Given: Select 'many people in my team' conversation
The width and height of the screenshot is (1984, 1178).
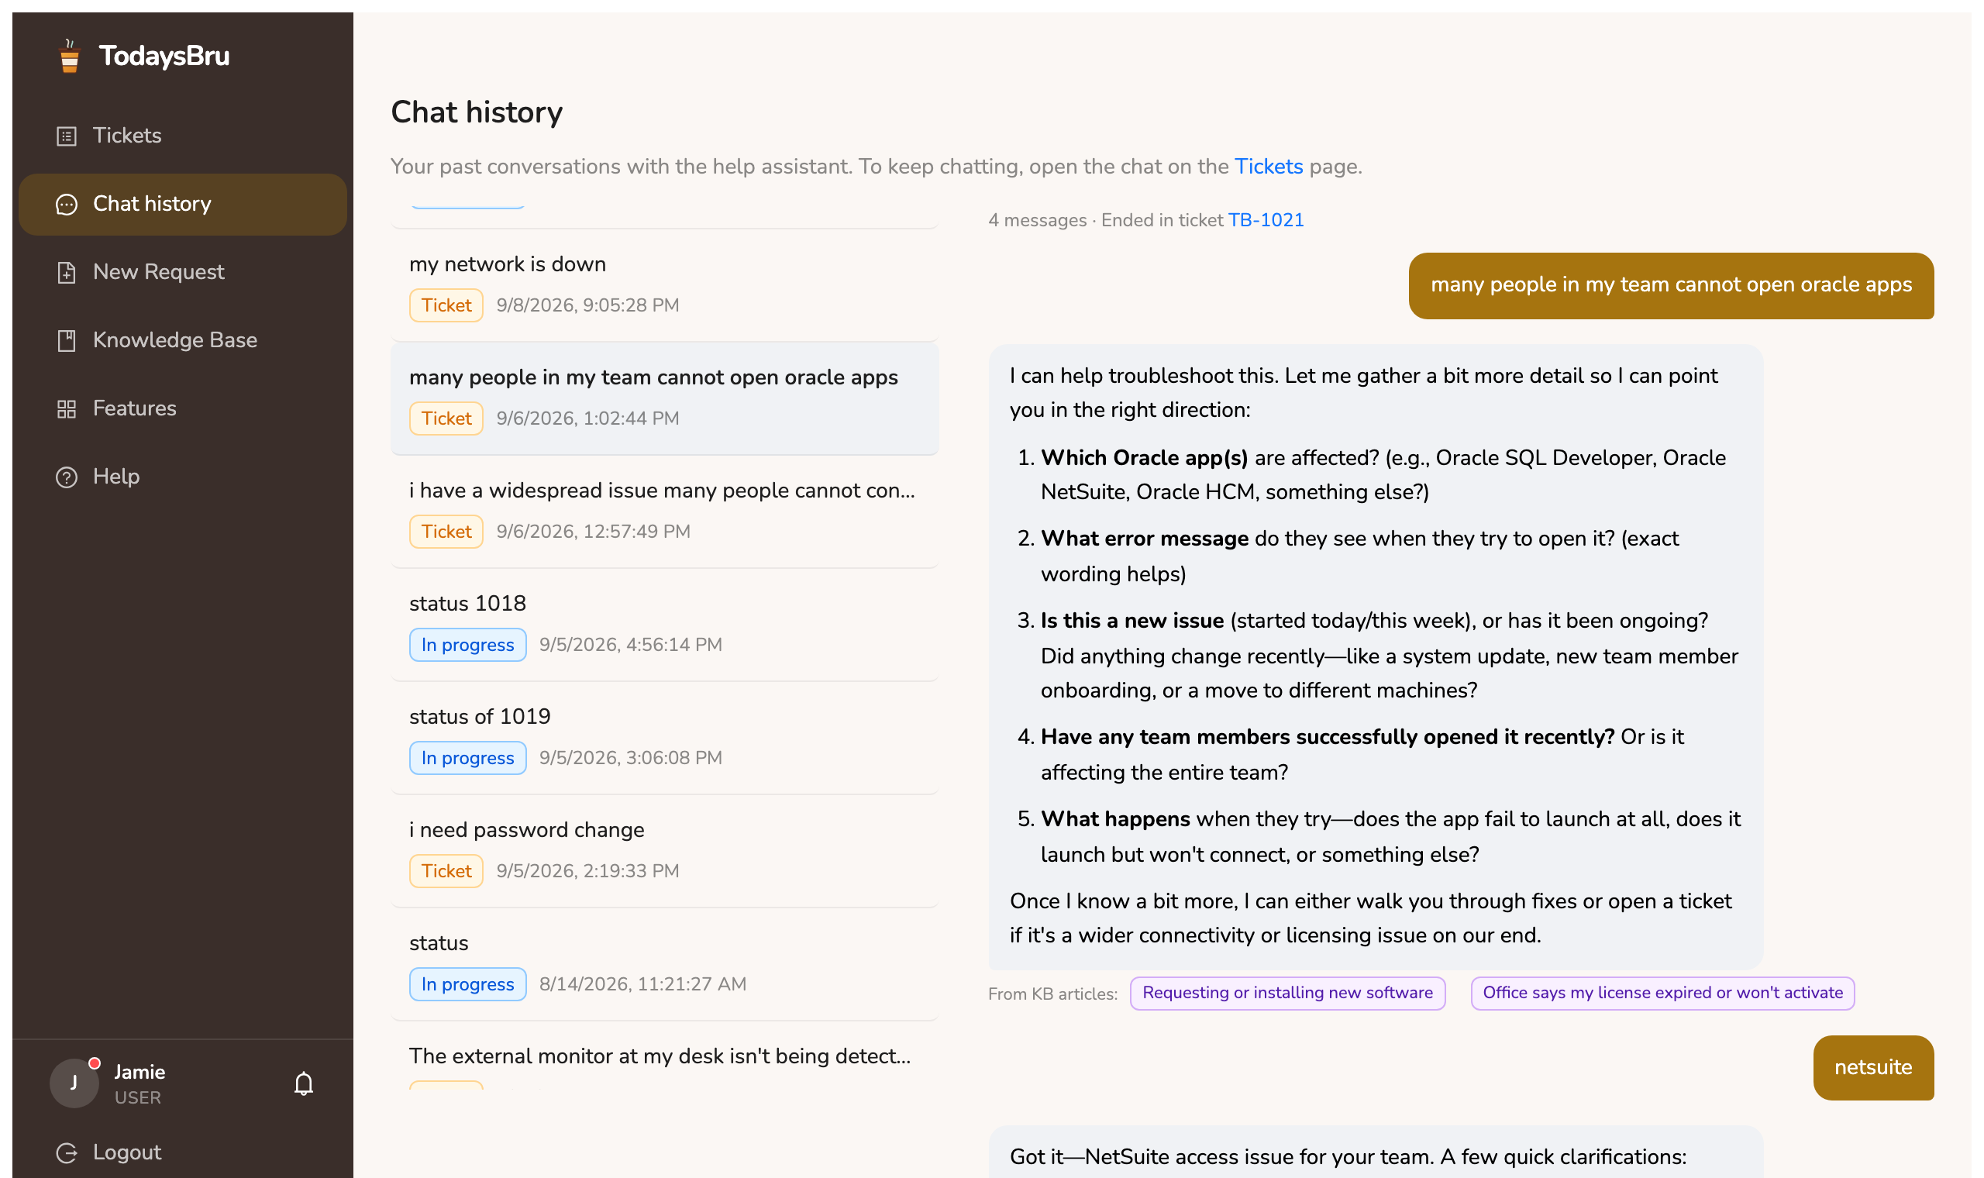Looking at the screenshot, I should click(665, 398).
